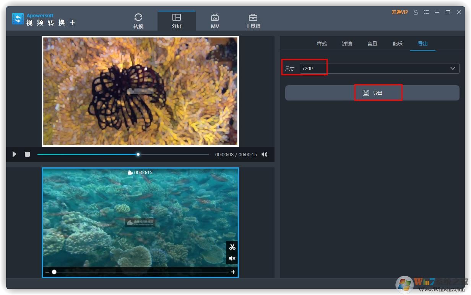Click the play button in preview
Screen dimensions: 471x295
pyautogui.click(x=15, y=154)
